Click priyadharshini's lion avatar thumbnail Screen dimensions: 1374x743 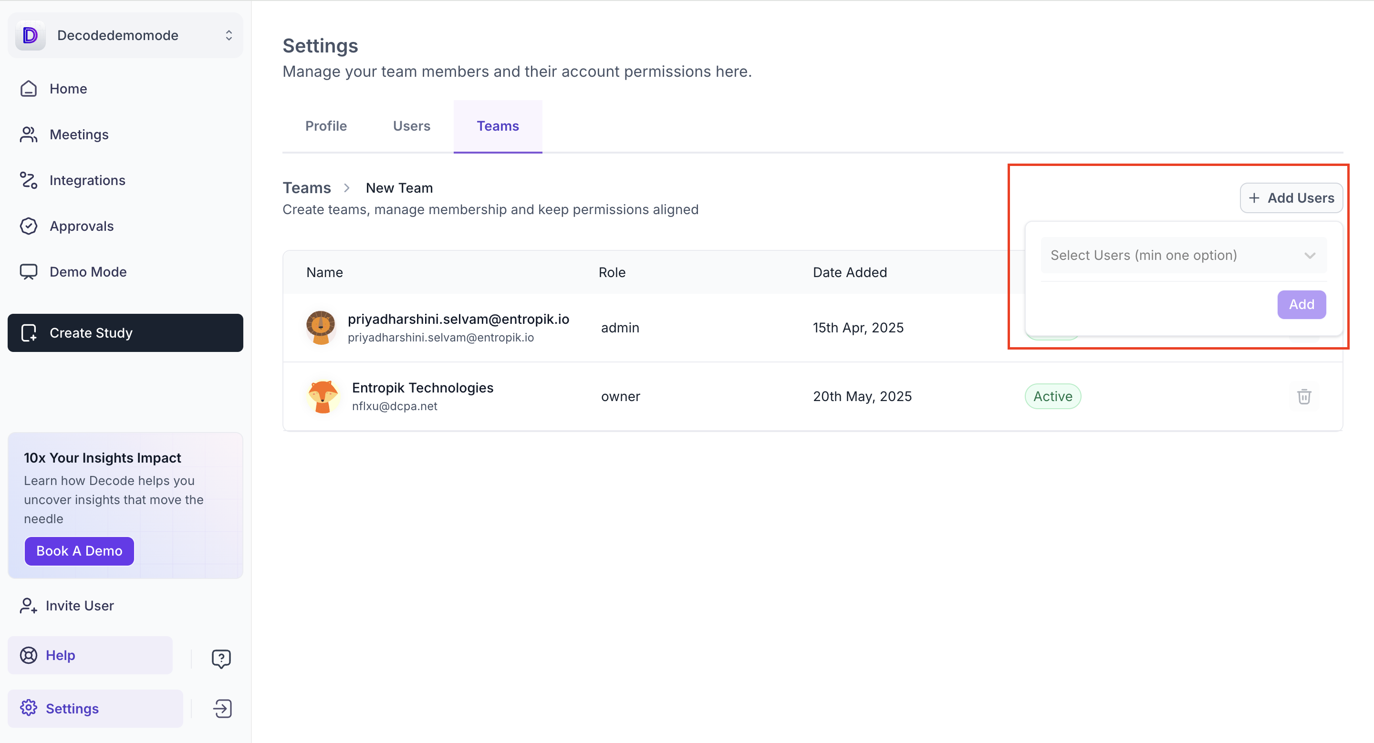[x=321, y=327]
